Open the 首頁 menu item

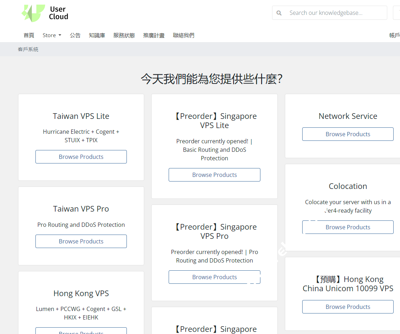[29, 35]
